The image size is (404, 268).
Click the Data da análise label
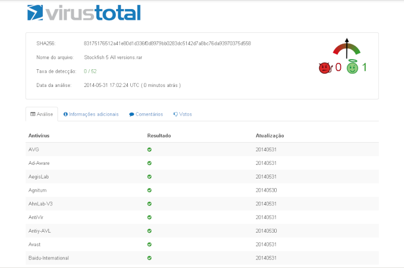pyautogui.click(x=54, y=85)
